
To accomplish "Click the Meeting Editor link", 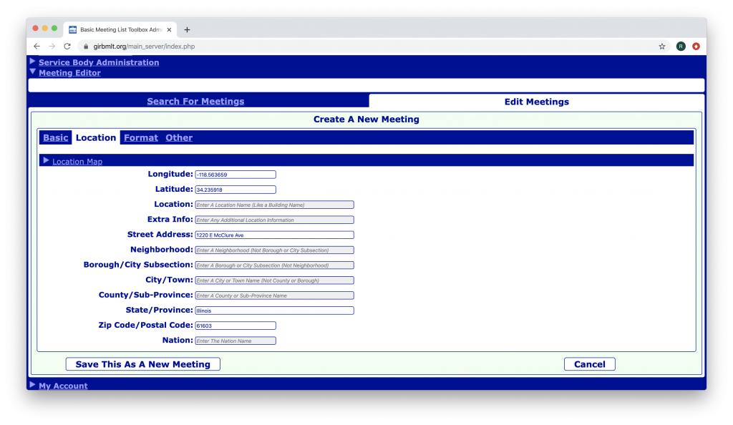I will [x=69, y=72].
